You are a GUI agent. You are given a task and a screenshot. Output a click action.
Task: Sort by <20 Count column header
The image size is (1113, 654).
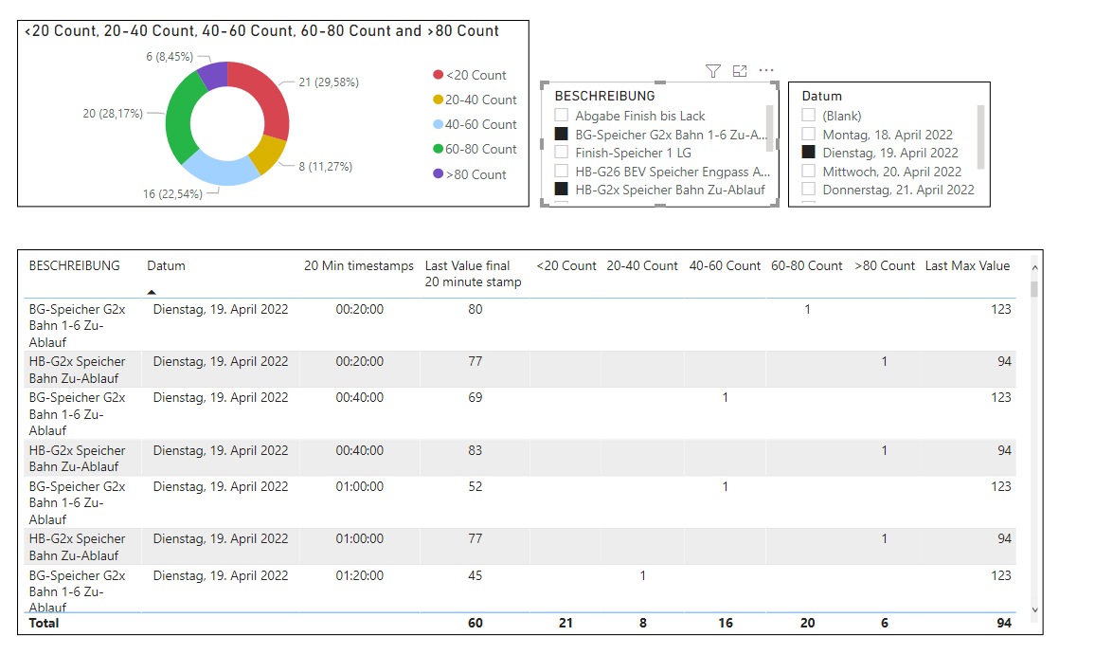click(566, 265)
